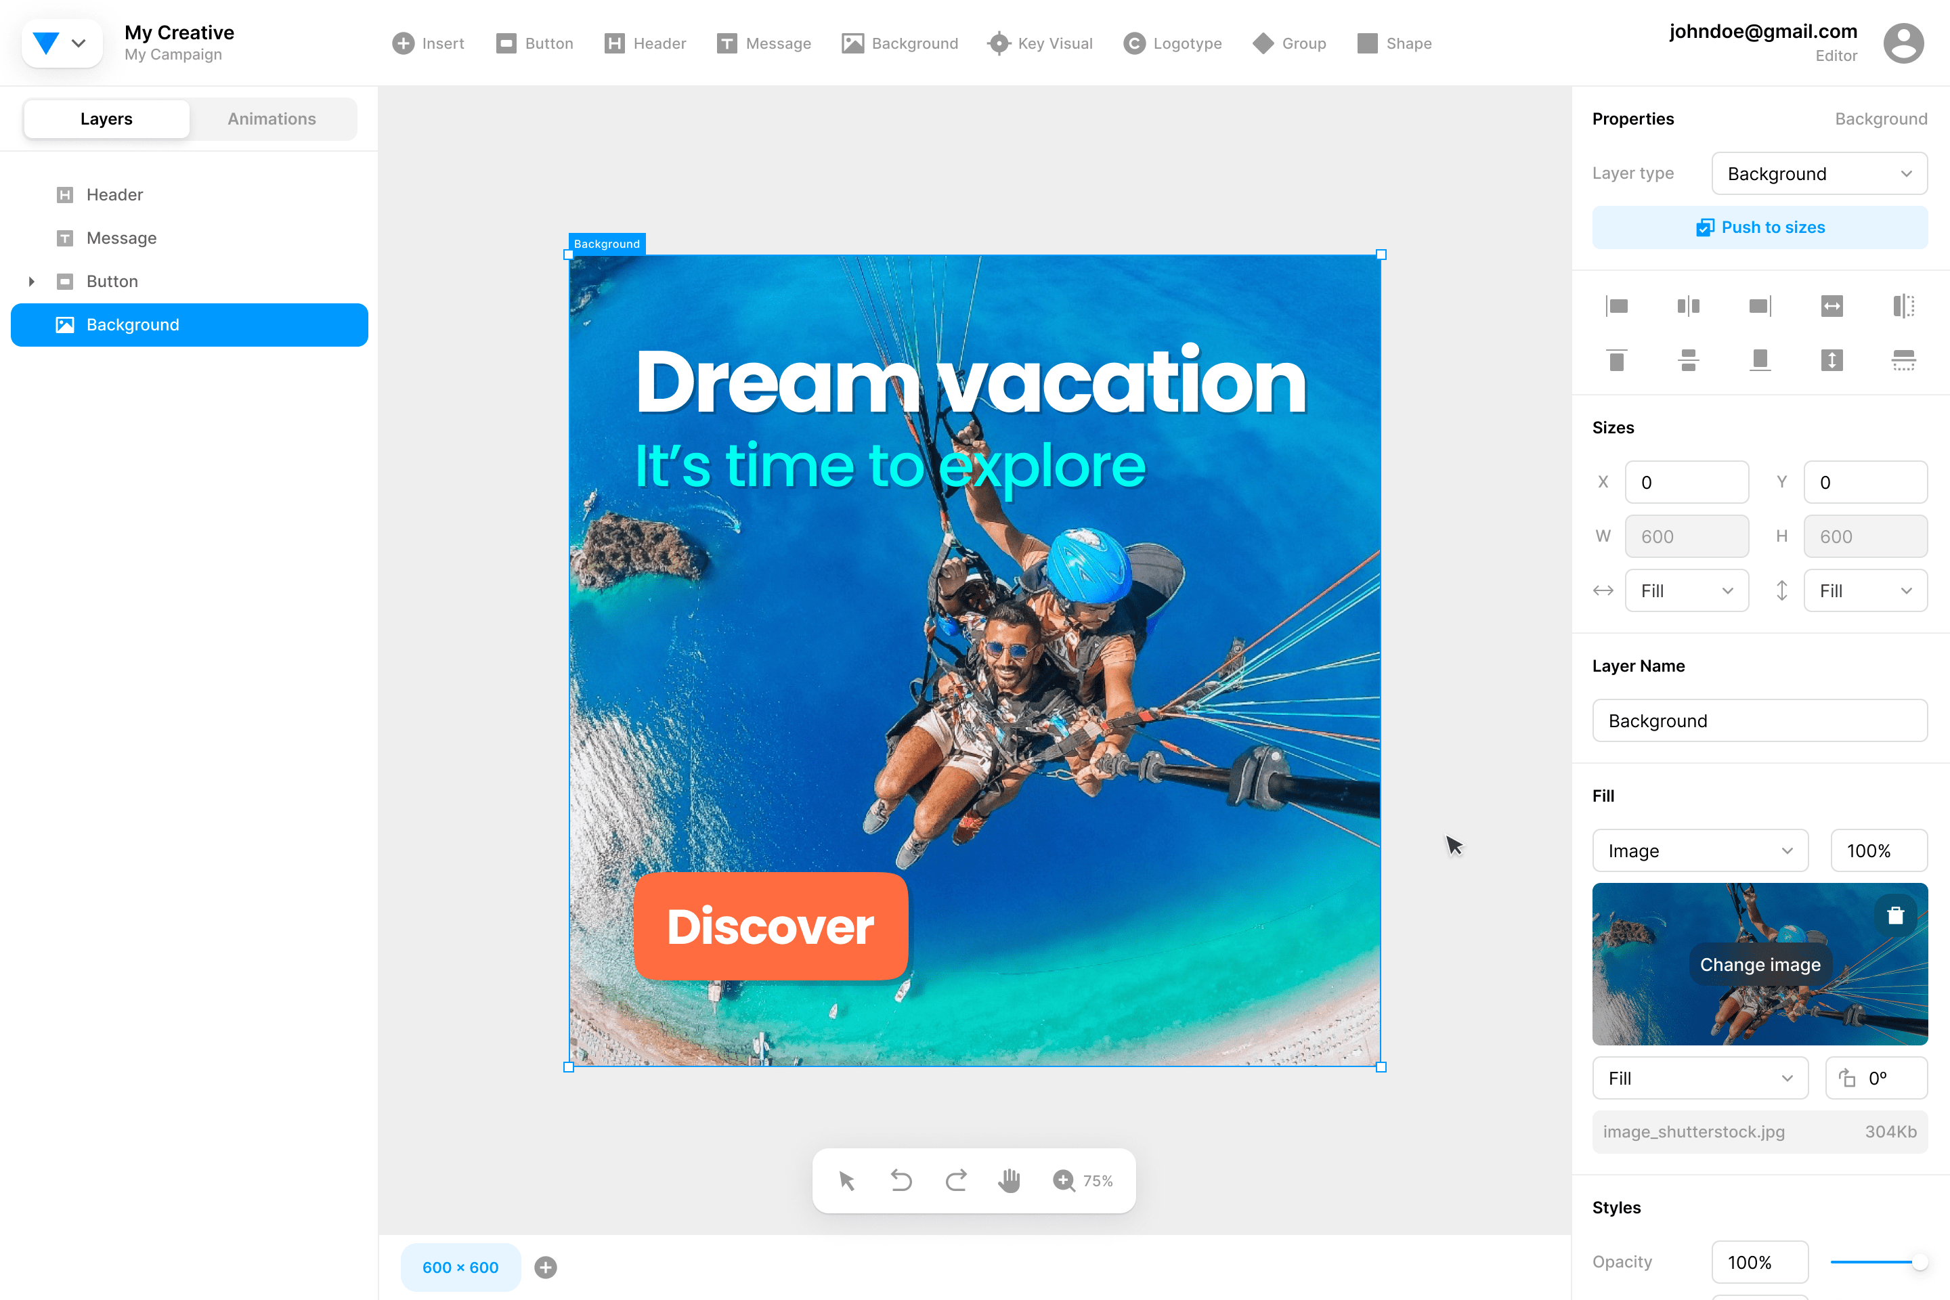
Task: Add new size with plus icon
Action: click(x=546, y=1267)
